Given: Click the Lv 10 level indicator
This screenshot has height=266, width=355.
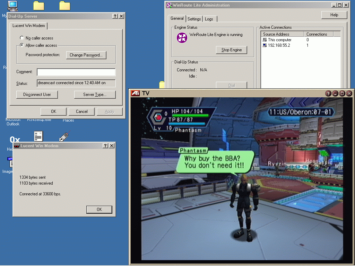Looking at the screenshot, I should tap(163, 128).
